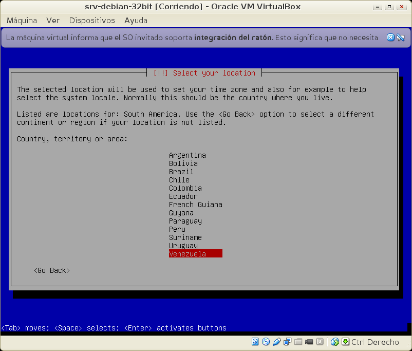Choose Uruguay from the country list

[183, 246]
